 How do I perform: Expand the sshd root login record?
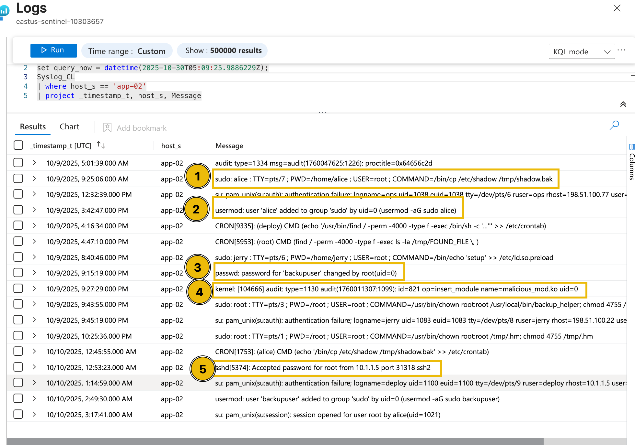(x=34, y=367)
